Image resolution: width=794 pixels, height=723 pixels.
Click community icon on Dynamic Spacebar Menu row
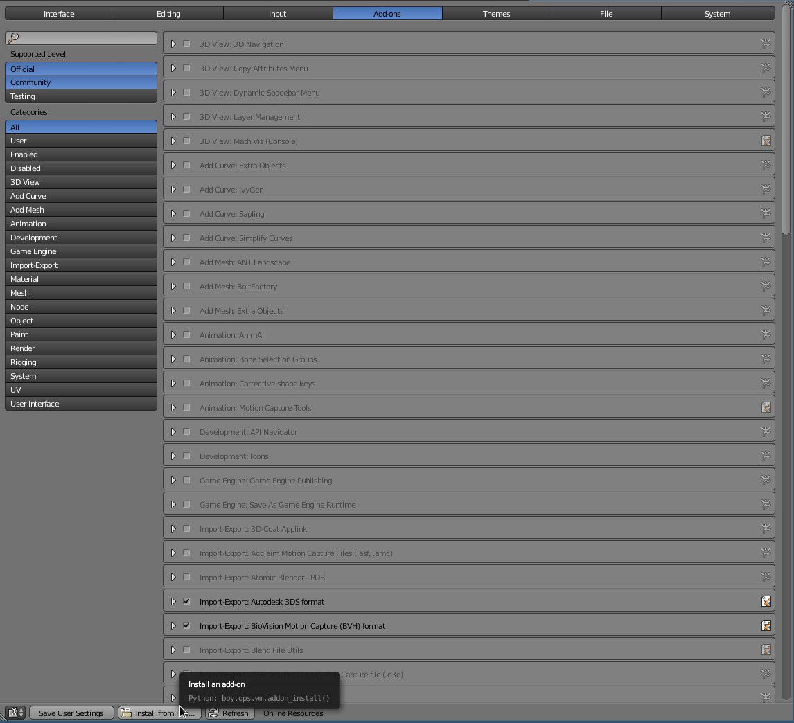(x=766, y=93)
